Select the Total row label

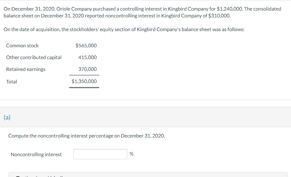12,82
